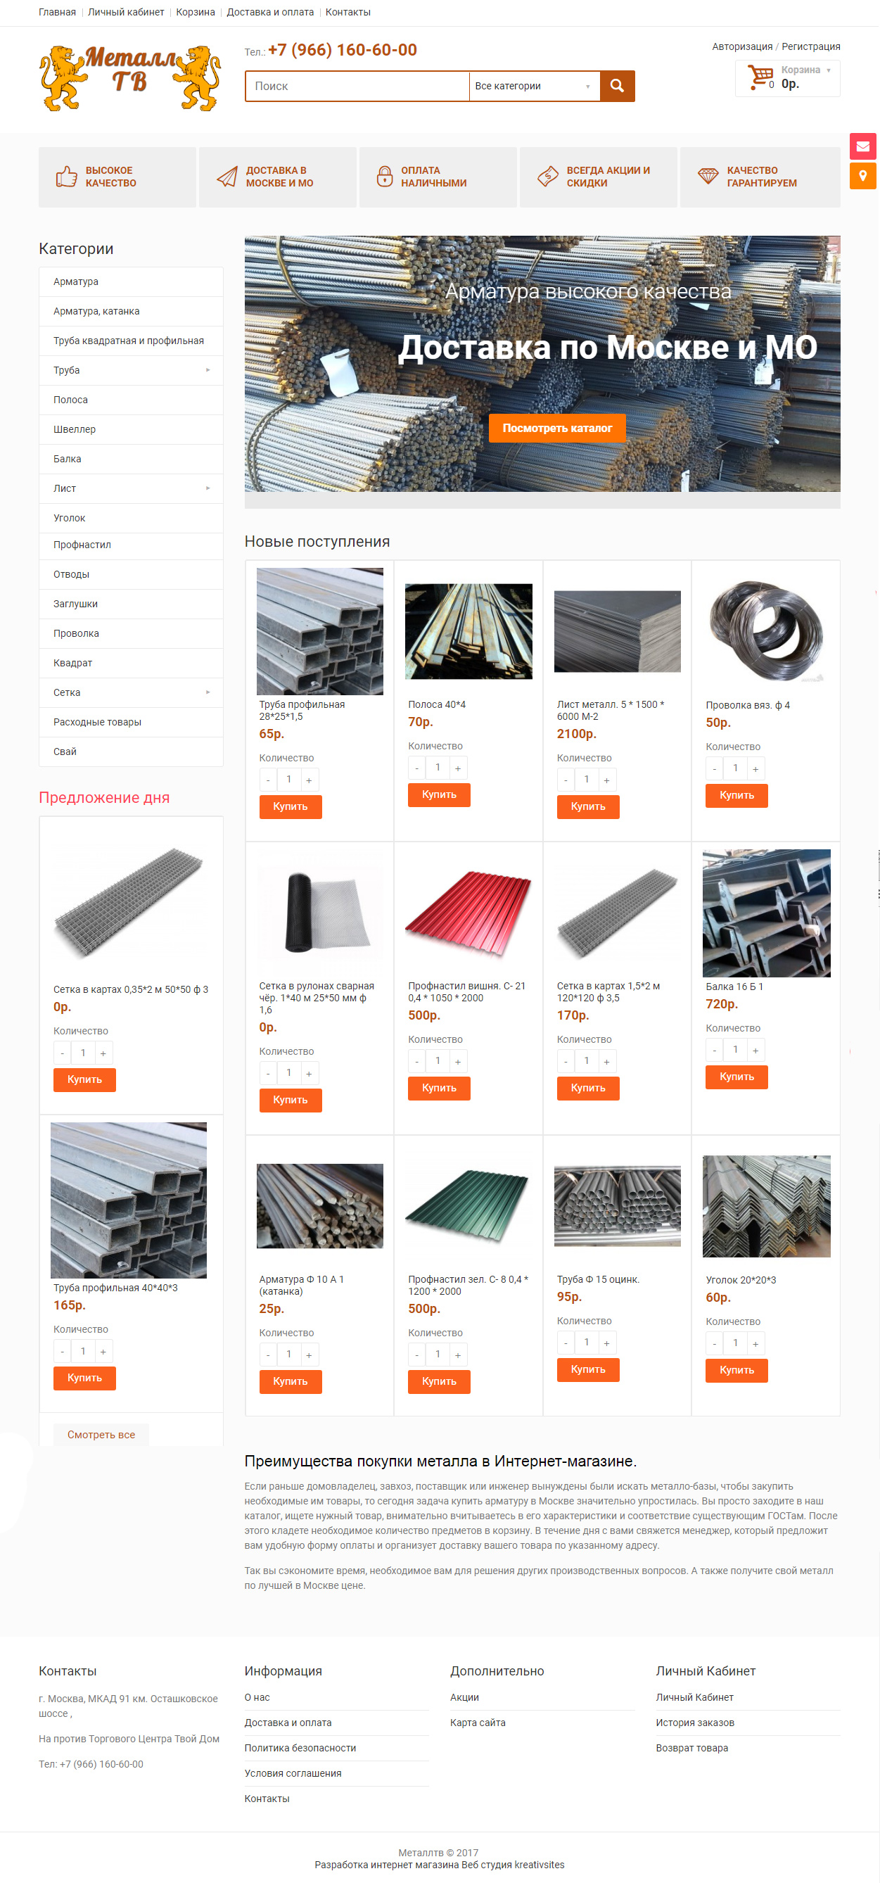Open the Все категории search dropdown
Image resolution: width=880 pixels, height=1883 pixels.
[x=533, y=87]
